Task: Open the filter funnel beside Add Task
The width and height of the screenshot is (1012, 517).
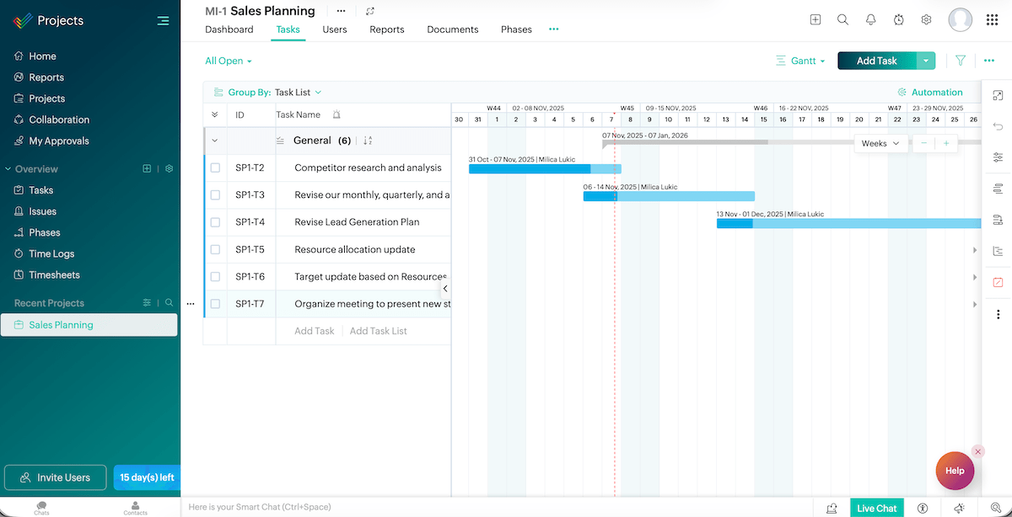Action: (x=961, y=61)
